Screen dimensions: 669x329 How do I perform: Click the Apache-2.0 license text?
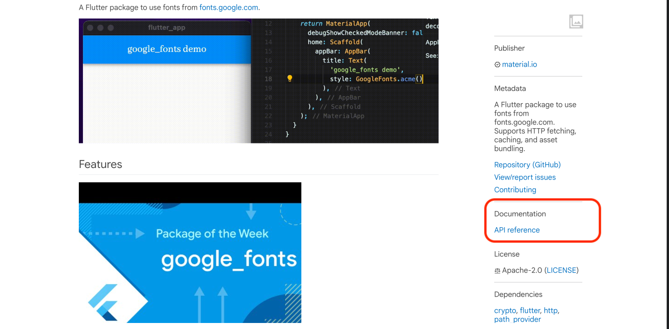click(x=522, y=270)
